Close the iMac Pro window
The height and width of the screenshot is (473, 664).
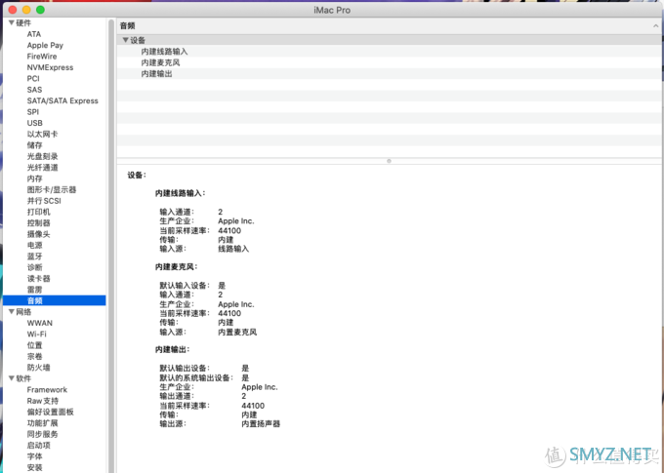pos(13,10)
